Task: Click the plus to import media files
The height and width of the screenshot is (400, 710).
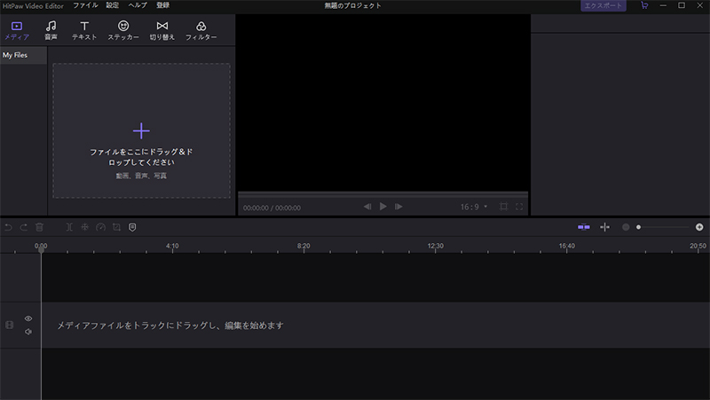Action: [141, 131]
